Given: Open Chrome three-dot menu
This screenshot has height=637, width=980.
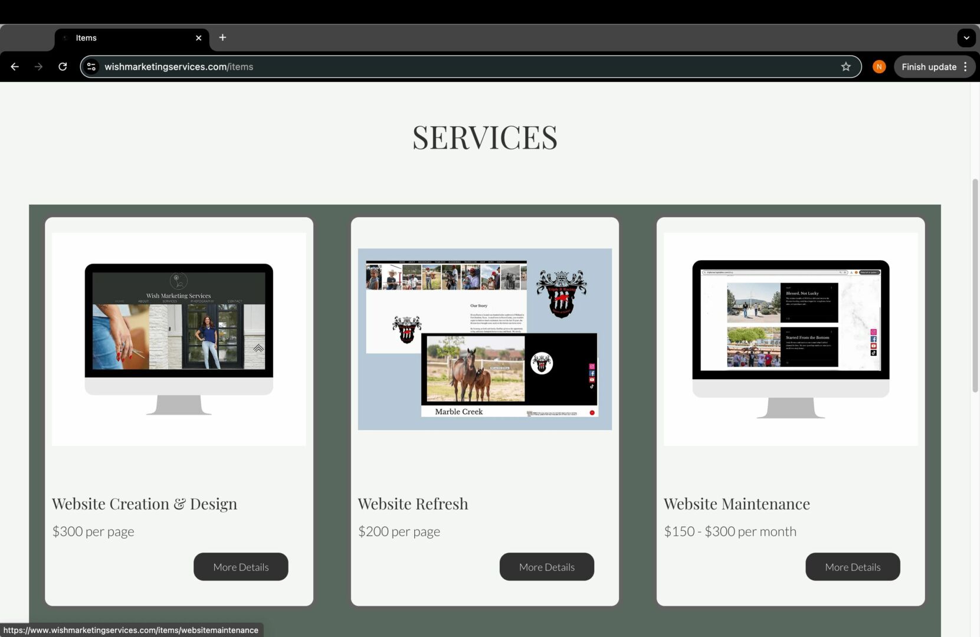Looking at the screenshot, I should click(965, 67).
